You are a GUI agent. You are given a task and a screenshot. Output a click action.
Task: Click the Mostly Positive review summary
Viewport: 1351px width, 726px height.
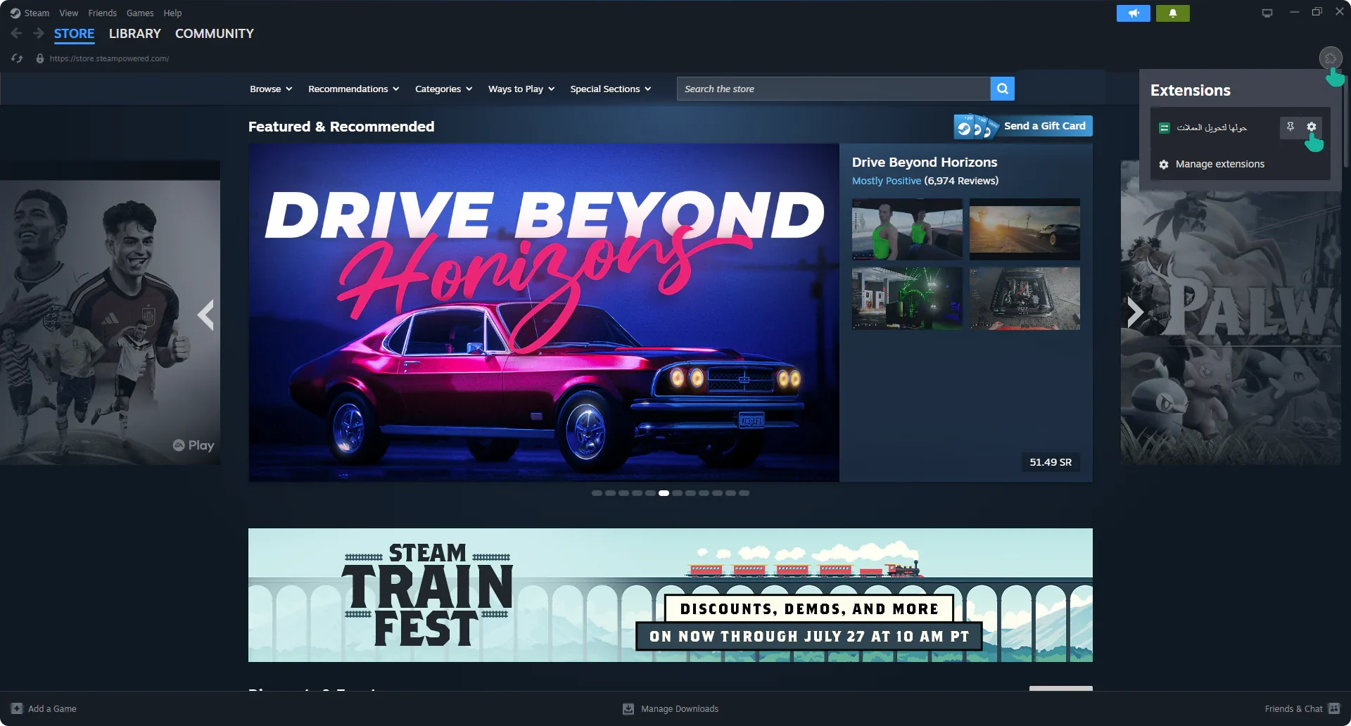click(x=887, y=181)
